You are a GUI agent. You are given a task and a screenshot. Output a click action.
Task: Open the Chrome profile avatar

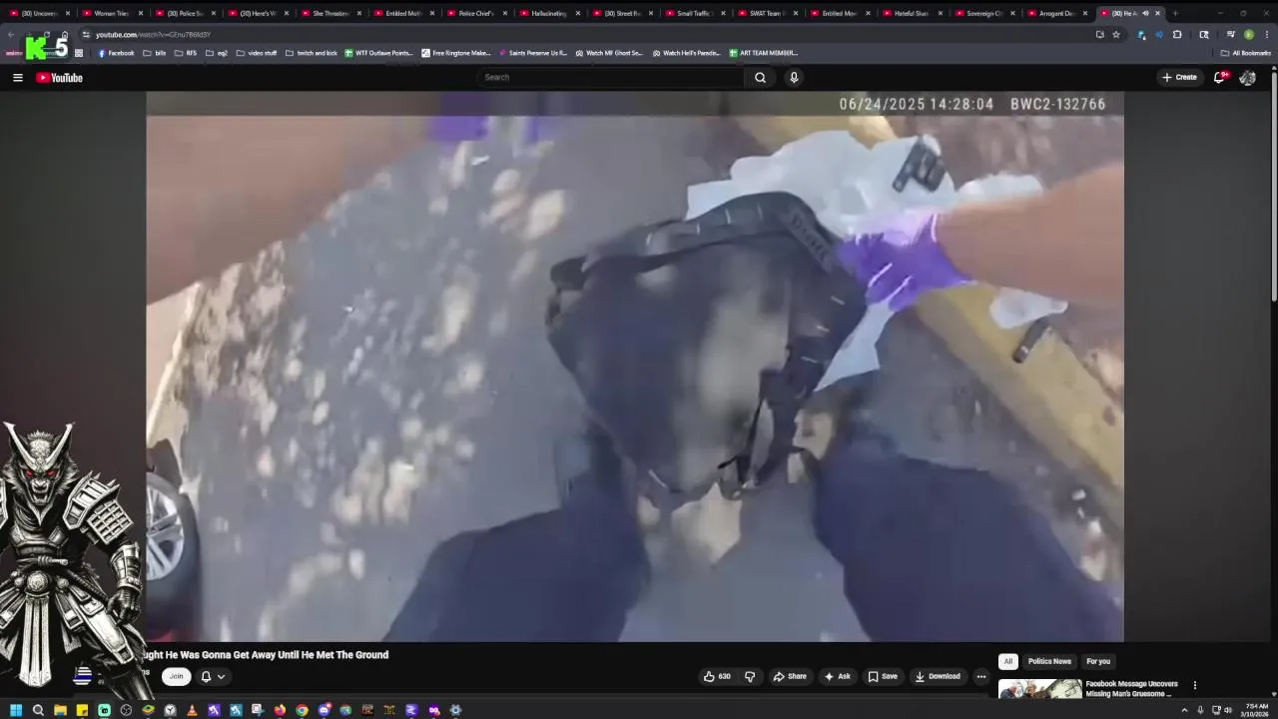tap(1248, 34)
